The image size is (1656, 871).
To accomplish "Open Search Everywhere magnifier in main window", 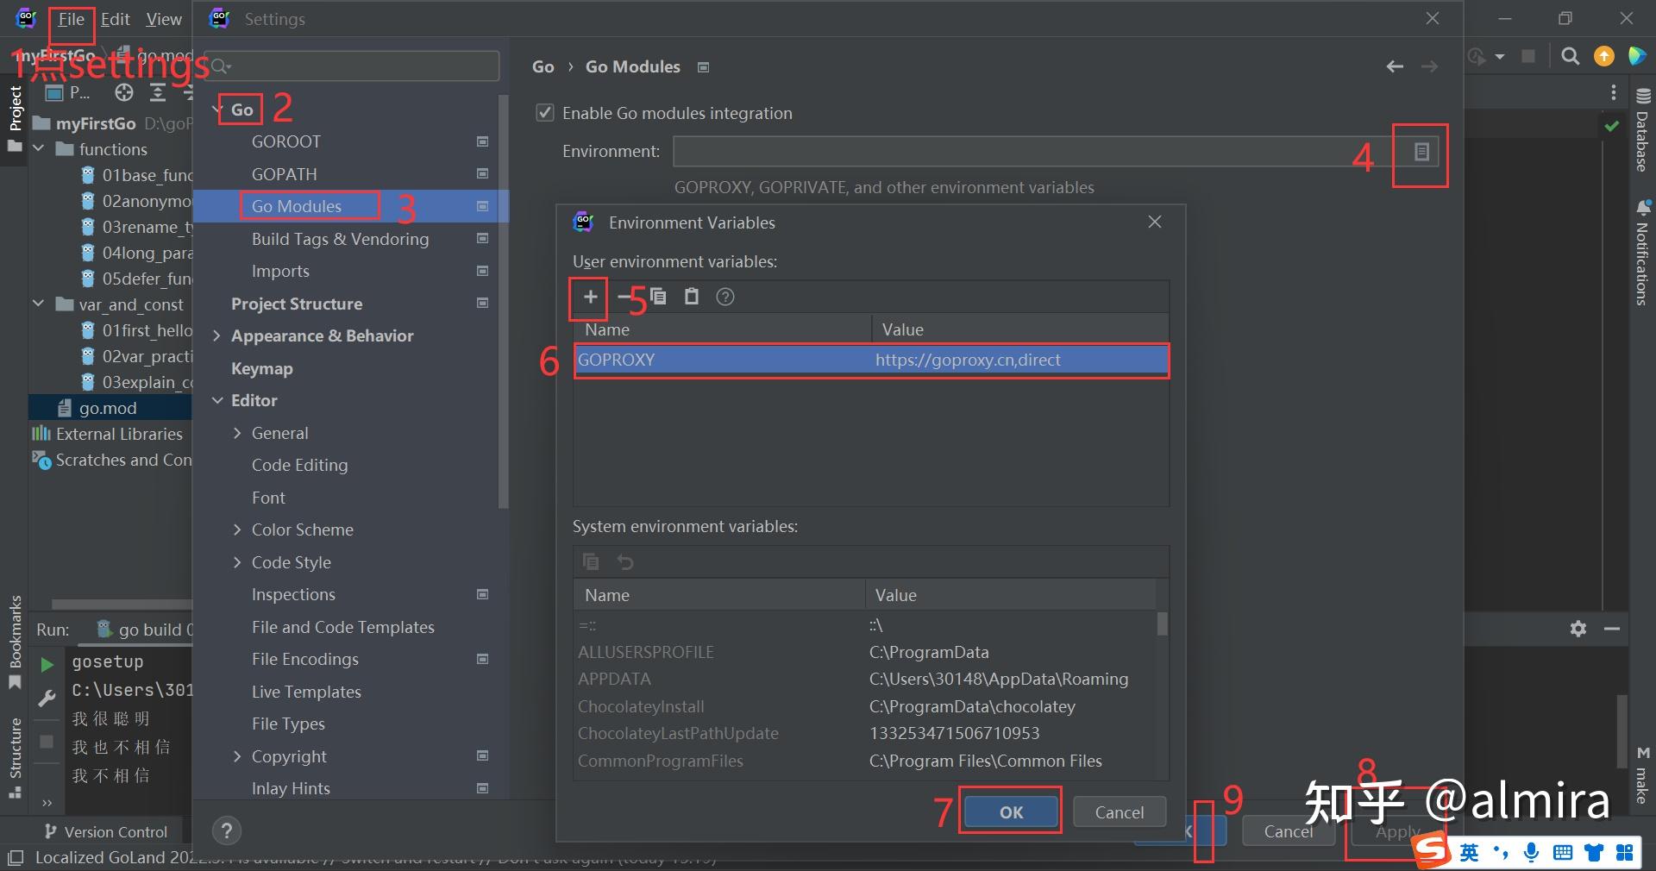I will coord(1571,56).
